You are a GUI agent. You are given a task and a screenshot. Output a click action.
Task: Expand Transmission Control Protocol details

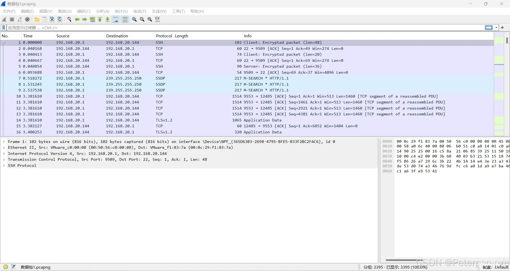tap(4, 160)
